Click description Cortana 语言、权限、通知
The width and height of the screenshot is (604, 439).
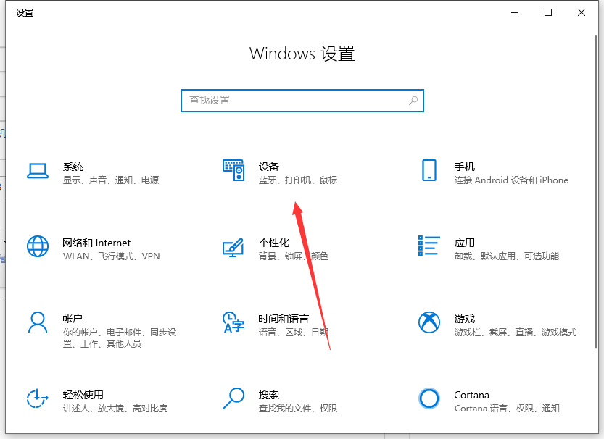507,409
